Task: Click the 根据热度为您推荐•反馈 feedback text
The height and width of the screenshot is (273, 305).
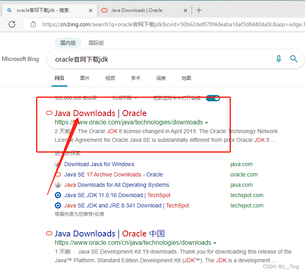Action: point(79,214)
